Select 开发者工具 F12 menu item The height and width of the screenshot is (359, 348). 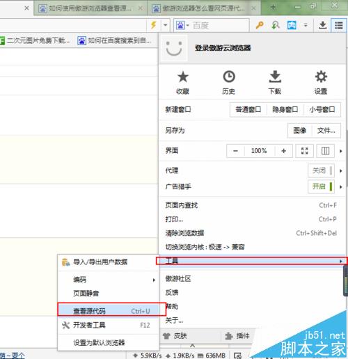pyautogui.click(x=109, y=325)
